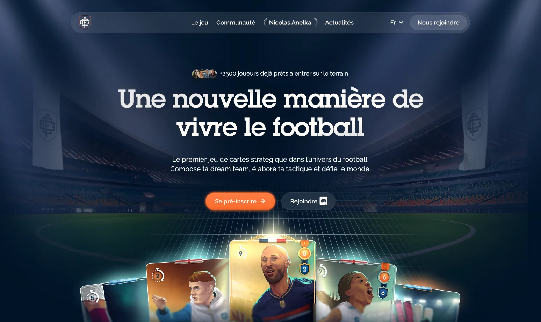Select the Nicolas Anelka nav item

coord(290,23)
